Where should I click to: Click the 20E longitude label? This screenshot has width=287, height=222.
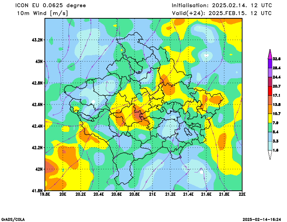tap(63, 194)
